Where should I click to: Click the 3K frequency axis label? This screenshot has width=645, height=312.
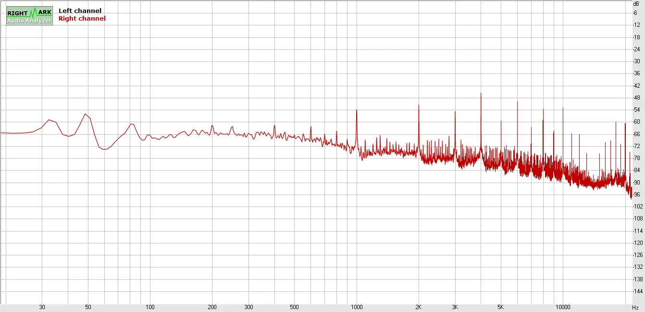455,307
